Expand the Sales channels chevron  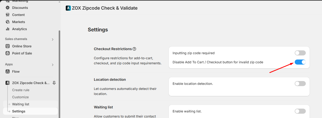click(53, 39)
